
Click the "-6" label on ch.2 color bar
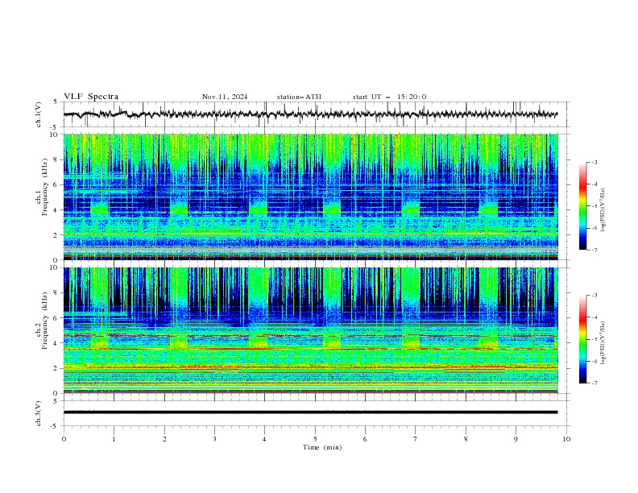click(x=594, y=361)
